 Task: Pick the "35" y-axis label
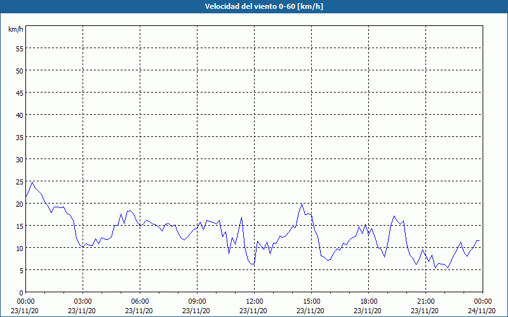click(x=20, y=138)
